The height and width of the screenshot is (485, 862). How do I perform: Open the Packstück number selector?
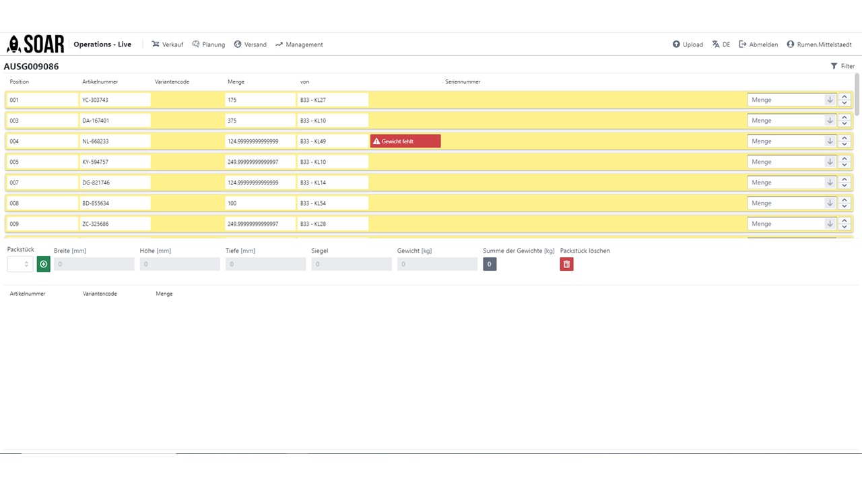(x=20, y=264)
